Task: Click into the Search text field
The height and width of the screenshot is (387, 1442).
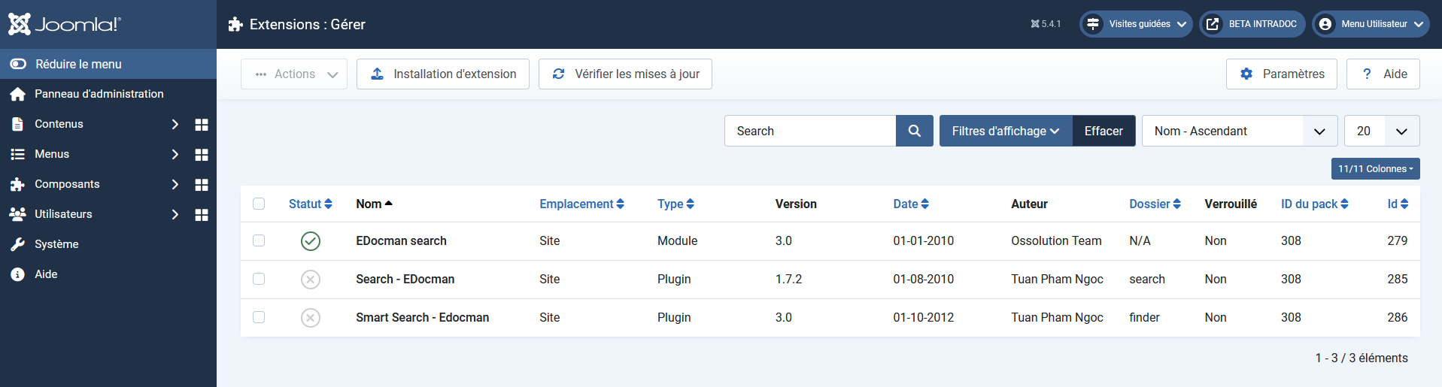Action: point(809,131)
